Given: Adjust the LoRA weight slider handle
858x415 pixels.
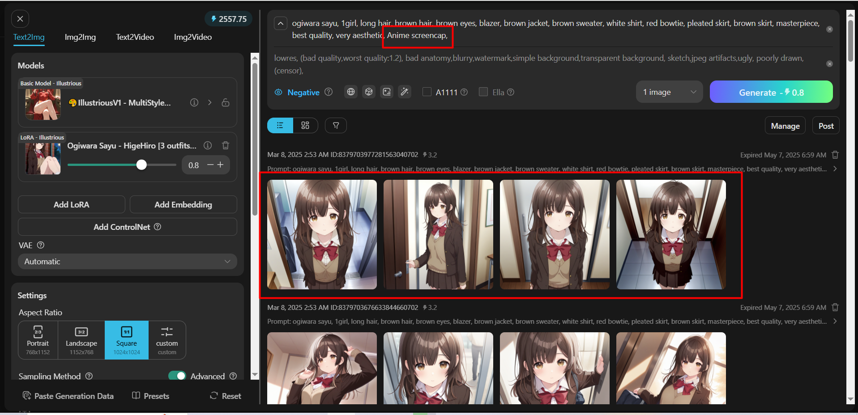Looking at the screenshot, I should (x=141, y=165).
